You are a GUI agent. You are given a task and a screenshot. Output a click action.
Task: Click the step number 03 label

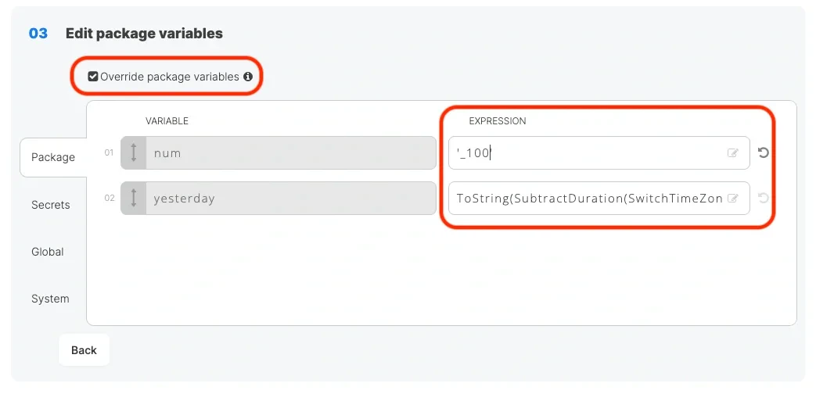point(38,34)
